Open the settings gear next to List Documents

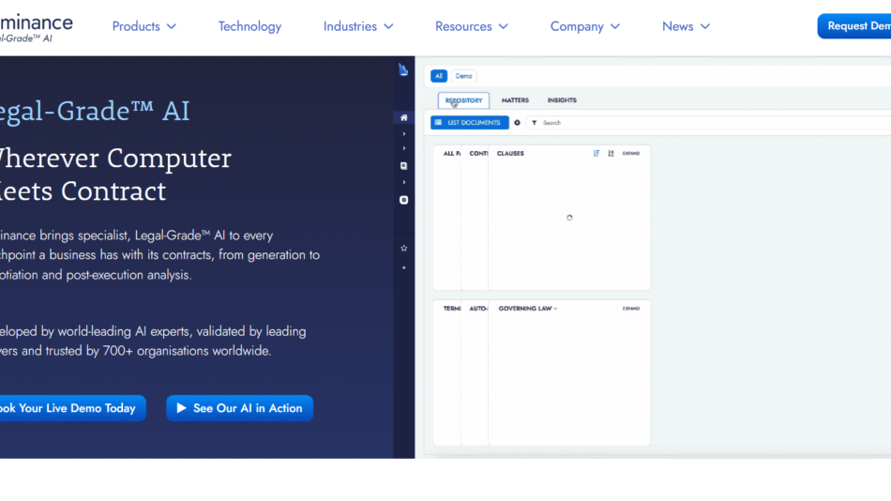pyautogui.click(x=517, y=123)
